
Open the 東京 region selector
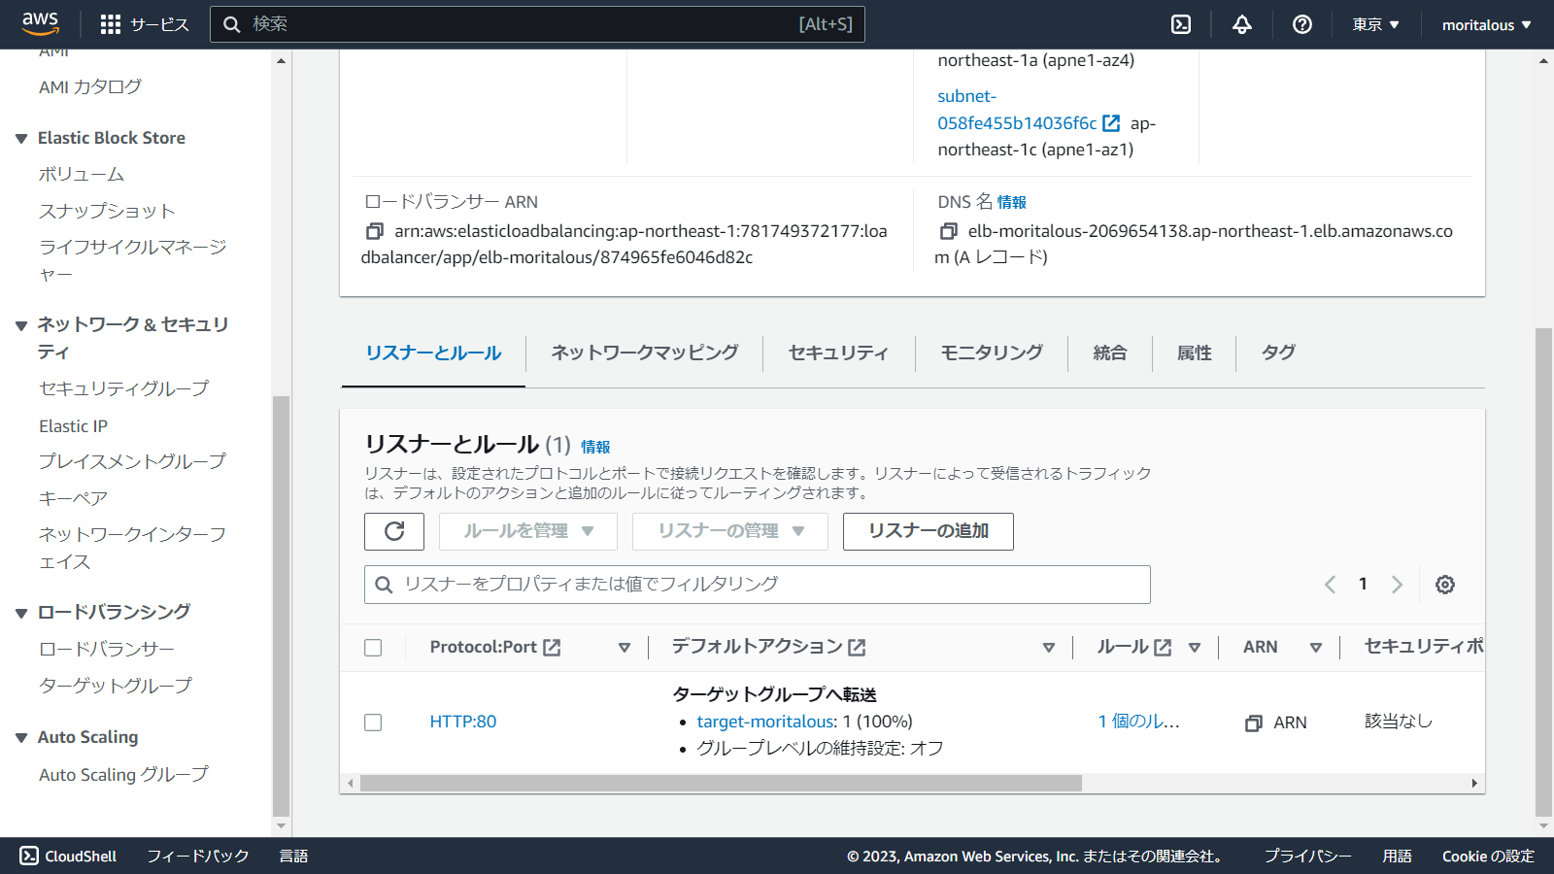[1373, 24]
